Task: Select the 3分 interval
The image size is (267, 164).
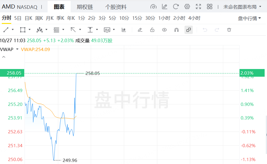Action: [x=102, y=18]
